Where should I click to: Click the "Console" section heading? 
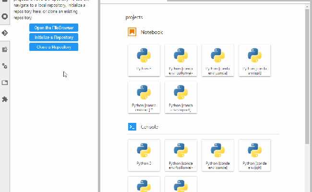point(149,127)
